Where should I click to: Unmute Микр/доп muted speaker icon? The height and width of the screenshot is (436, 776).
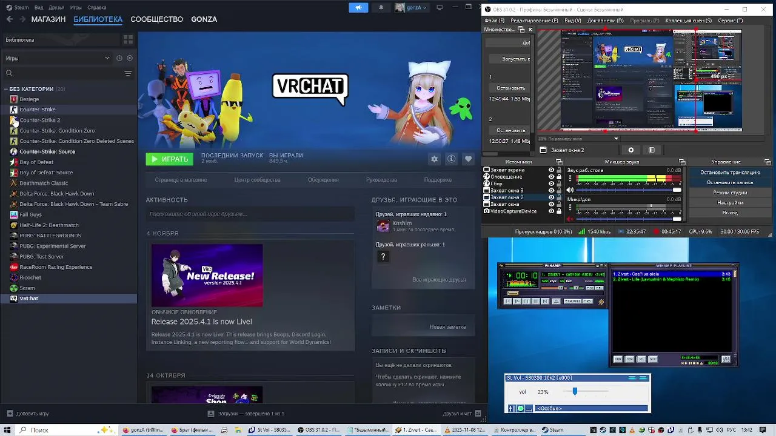(x=570, y=219)
